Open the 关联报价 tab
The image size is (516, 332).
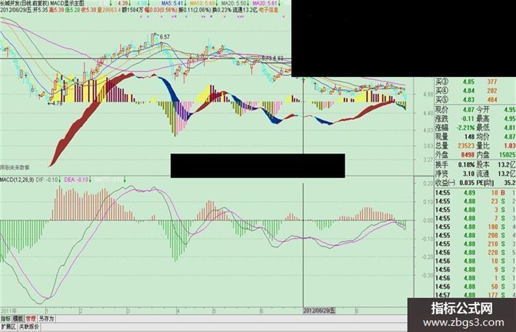coord(29,327)
